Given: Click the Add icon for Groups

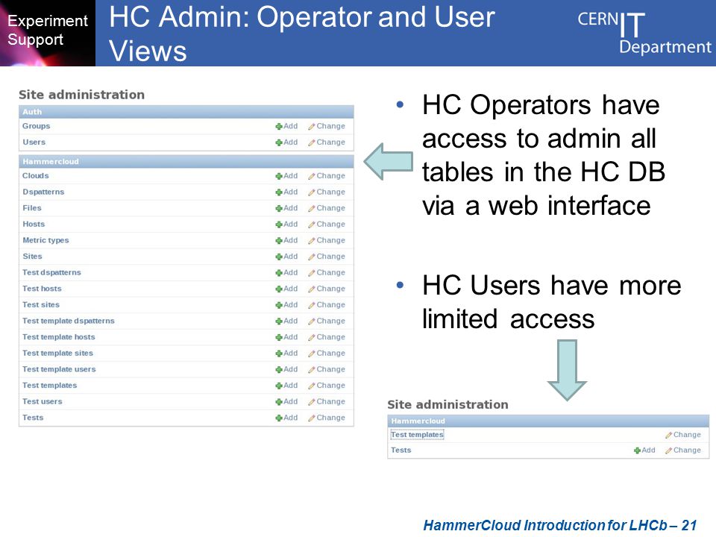Looking at the screenshot, I should pos(278,127).
